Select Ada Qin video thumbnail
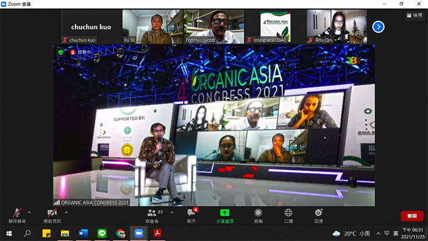Screen dimensions: 428x241 point(337,27)
